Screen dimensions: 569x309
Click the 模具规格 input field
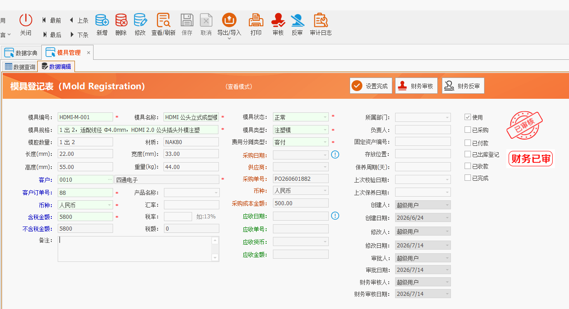[x=139, y=130]
